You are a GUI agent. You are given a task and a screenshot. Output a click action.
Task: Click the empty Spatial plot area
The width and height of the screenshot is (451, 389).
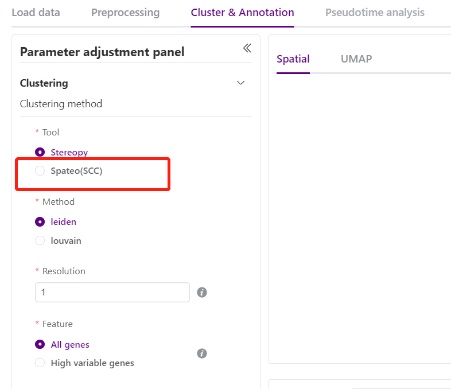pyautogui.click(x=359, y=218)
